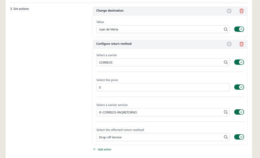
Task: Click search icon in CORREOS carrier field
Action: [x=226, y=62]
